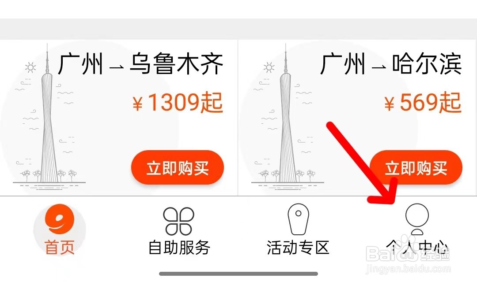Tap the sun icon on the Harbin card
Screen dimensions: 477x285
[269, 67]
